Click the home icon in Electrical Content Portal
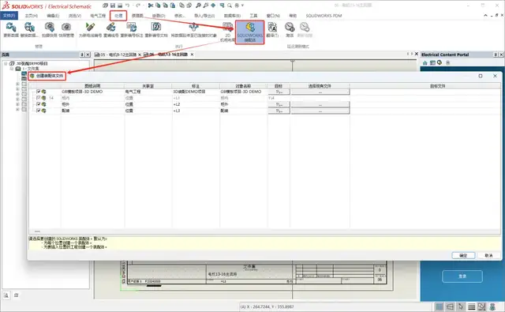Screen dimensions: 505x312 click(x=425, y=63)
